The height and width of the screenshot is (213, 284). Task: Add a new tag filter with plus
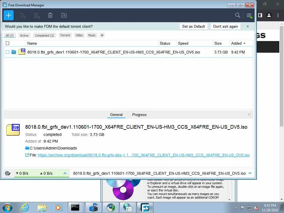102,35
